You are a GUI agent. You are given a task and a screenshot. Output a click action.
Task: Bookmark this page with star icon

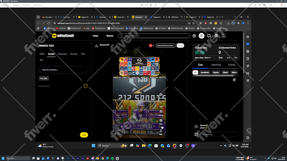(x=194, y=23)
